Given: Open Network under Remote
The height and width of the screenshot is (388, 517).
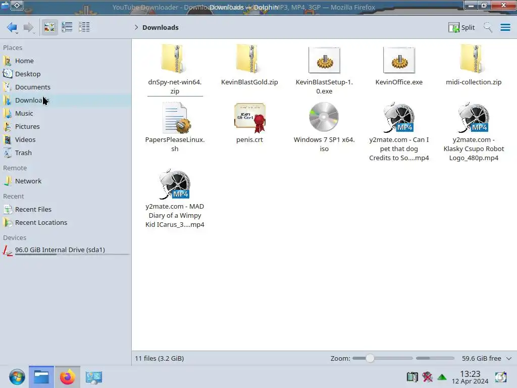Looking at the screenshot, I should [66, 181].
